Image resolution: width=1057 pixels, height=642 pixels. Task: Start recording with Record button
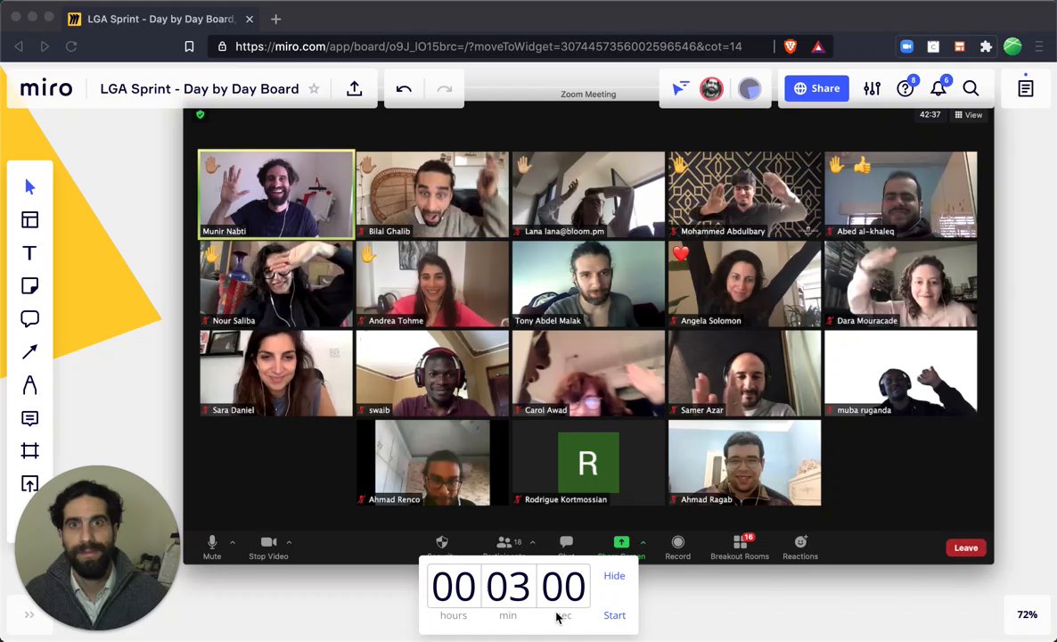tap(677, 547)
